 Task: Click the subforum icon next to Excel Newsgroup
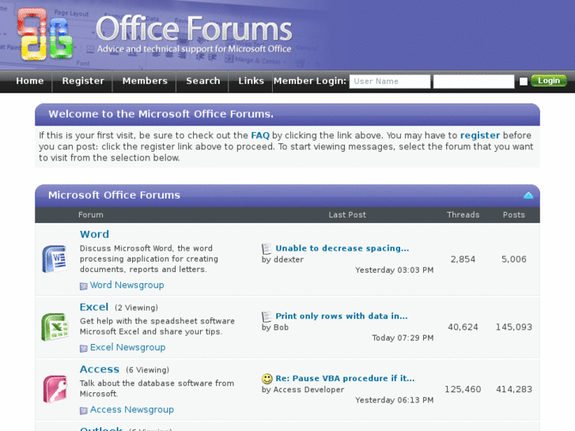(x=84, y=348)
